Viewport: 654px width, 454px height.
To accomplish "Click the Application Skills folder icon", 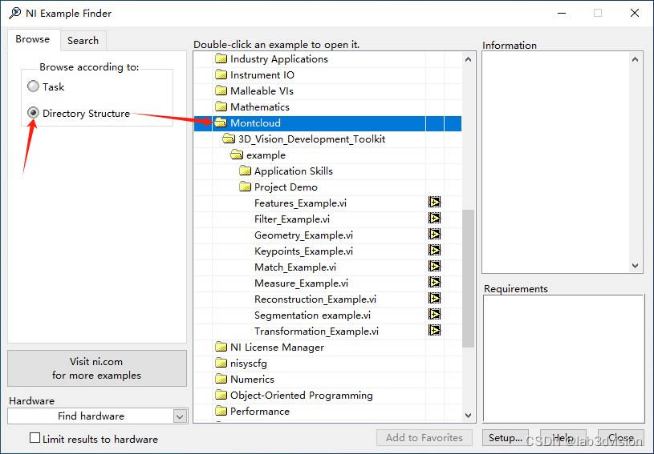I will 246,171.
